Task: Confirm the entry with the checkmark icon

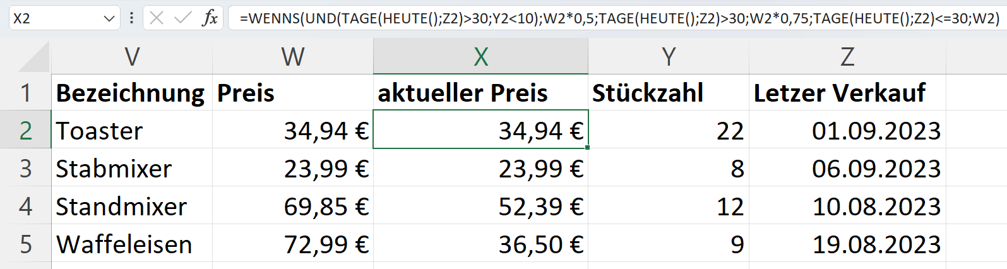Action: 183,18
